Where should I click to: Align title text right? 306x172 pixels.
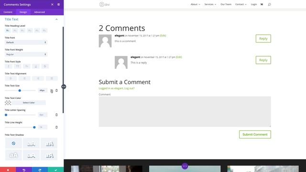tap(38, 78)
